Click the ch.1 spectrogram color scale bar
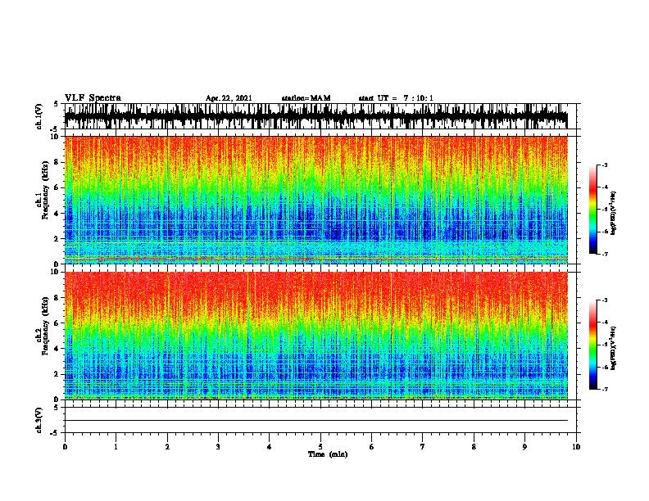 point(593,210)
